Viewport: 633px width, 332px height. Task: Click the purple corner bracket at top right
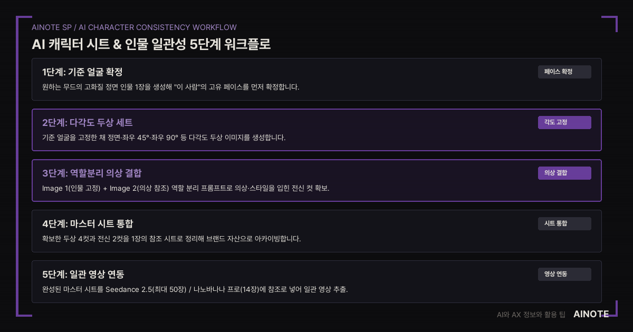(609, 24)
